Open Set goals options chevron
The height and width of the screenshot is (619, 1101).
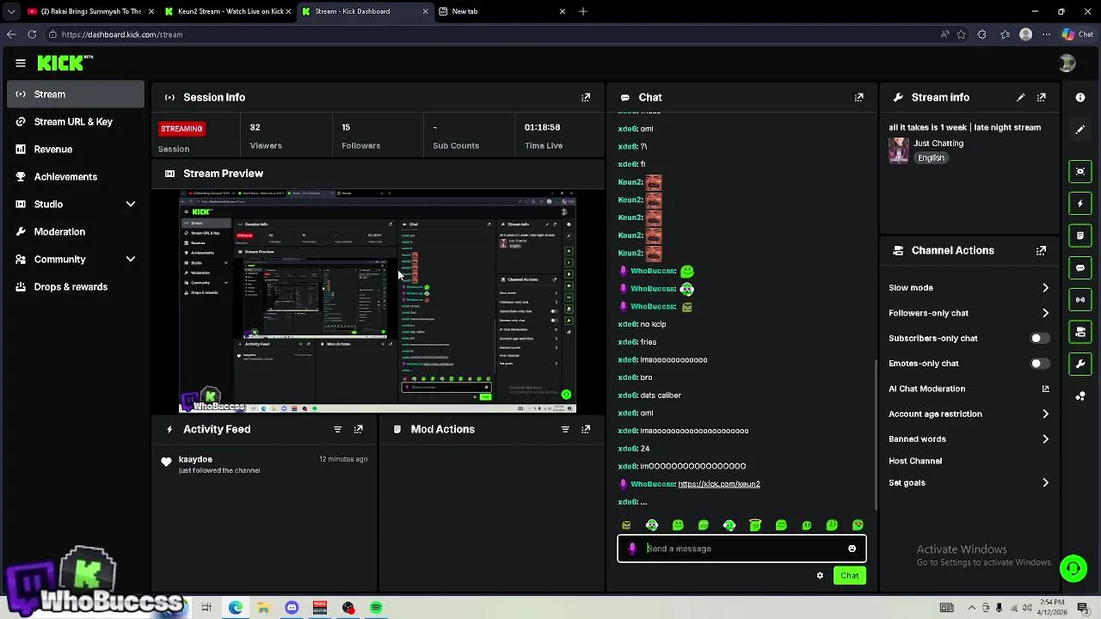pos(1045,483)
